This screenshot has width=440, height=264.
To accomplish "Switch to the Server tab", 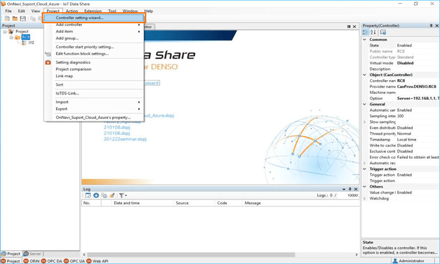I will (x=33, y=254).
